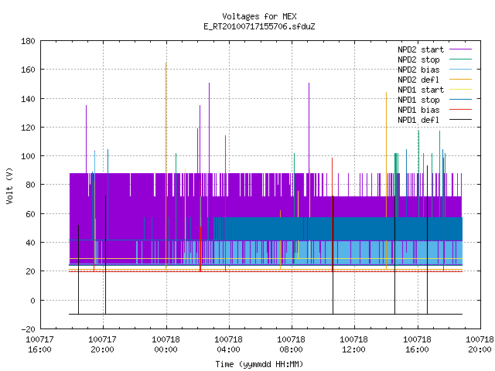Screen dimensions: 495x371
Task: Click the 'NPD1 bias' legend label
Action: (x=418, y=110)
